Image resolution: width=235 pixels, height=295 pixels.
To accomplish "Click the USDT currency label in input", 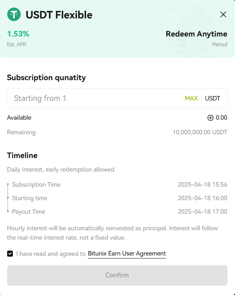I will coord(212,98).
